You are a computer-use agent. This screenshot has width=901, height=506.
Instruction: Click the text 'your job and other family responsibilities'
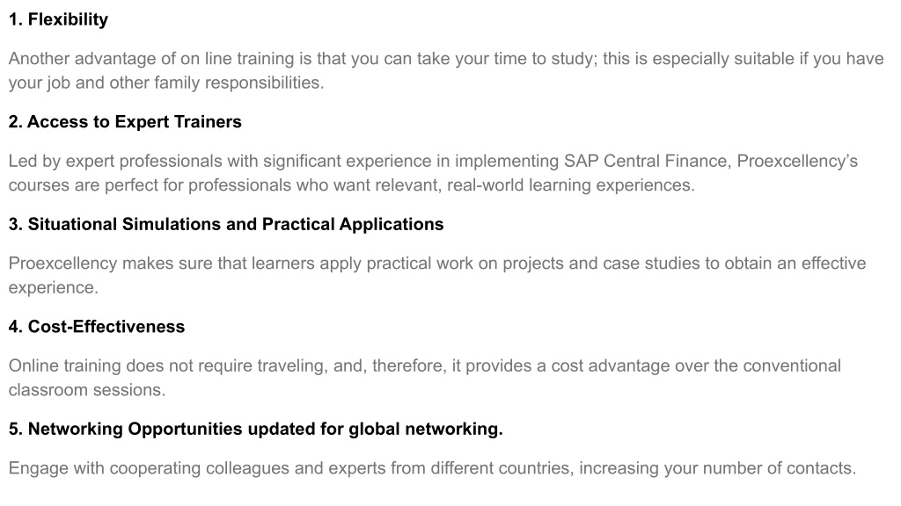(166, 83)
